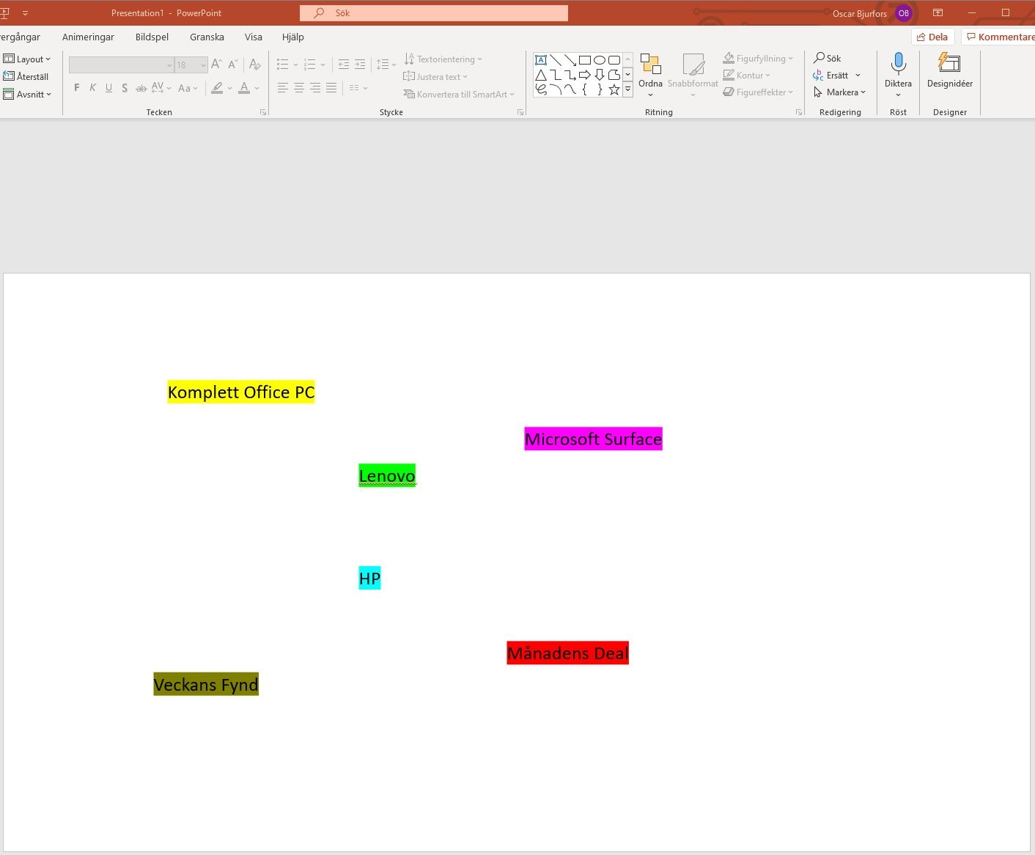Expand the Markera dropdown menu
The height and width of the screenshot is (855, 1035).
coord(840,92)
